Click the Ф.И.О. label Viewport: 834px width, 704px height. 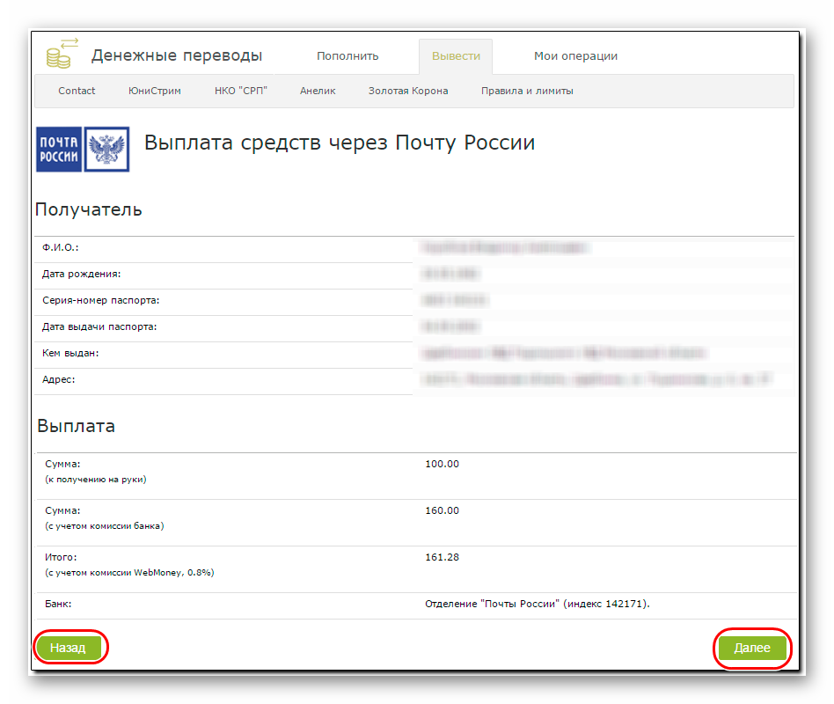(x=61, y=247)
